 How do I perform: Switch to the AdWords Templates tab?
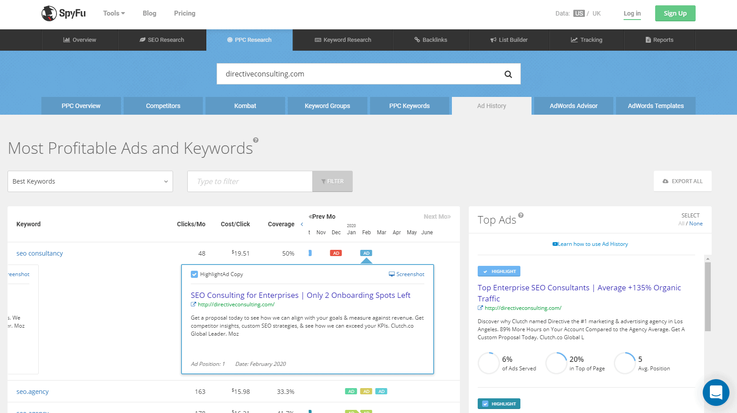click(656, 106)
